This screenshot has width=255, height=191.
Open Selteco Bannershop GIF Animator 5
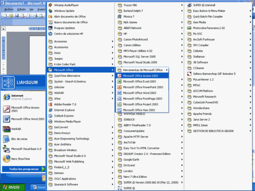[x=219, y=74]
